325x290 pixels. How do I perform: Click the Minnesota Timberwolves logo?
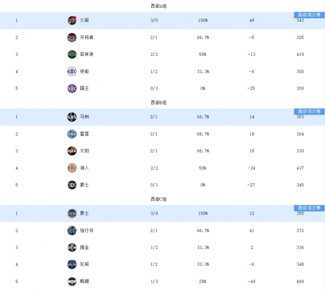pos(72,55)
